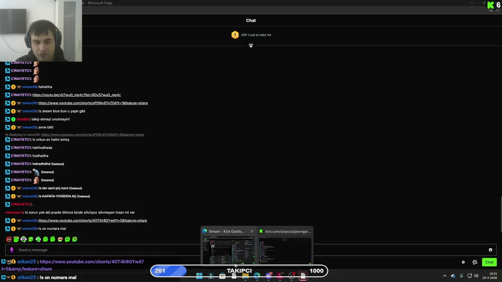Image resolution: width=502 pixels, height=282 pixels.
Task: Click the purple microphone icon in message box
Action: (11, 250)
